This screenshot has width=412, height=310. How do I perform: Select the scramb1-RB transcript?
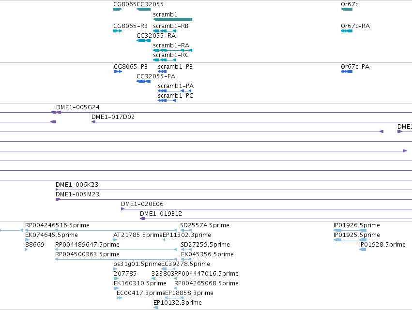[165, 31]
